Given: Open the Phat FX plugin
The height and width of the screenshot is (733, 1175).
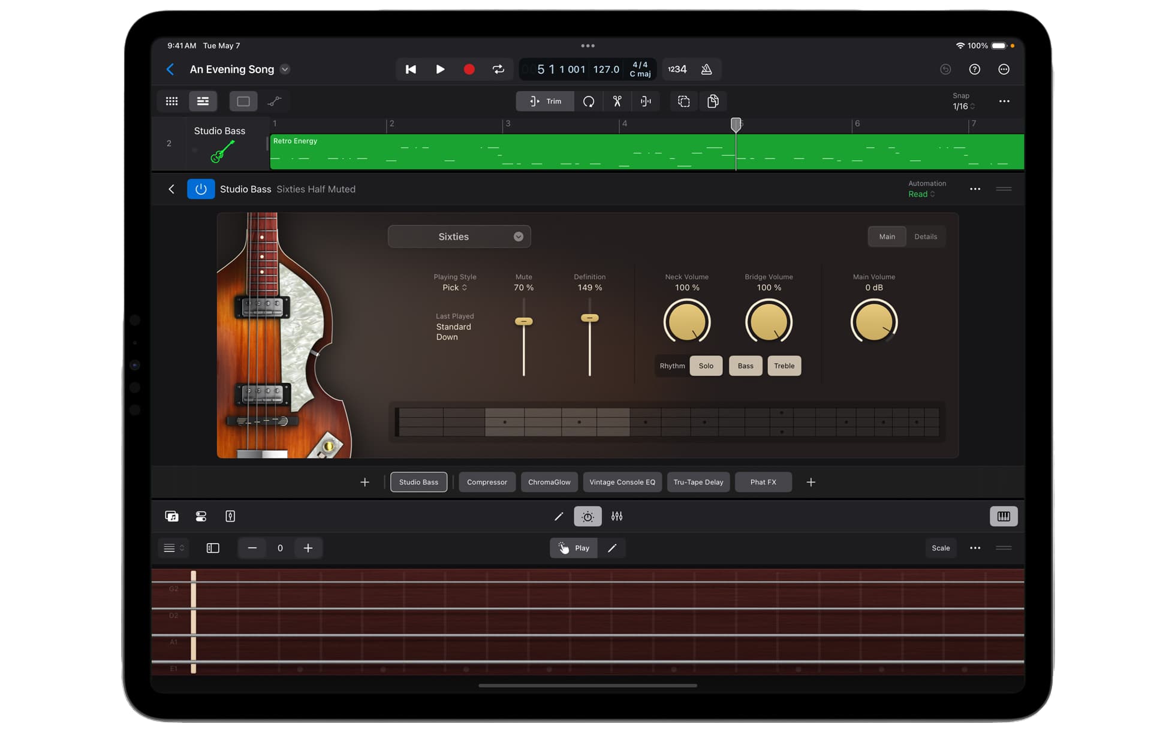Looking at the screenshot, I should (x=763, y=482).
